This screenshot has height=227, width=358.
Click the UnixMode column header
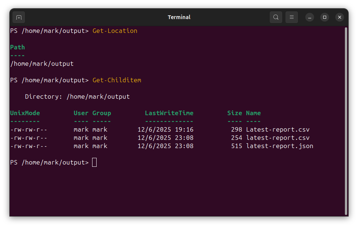coord(25,113)
